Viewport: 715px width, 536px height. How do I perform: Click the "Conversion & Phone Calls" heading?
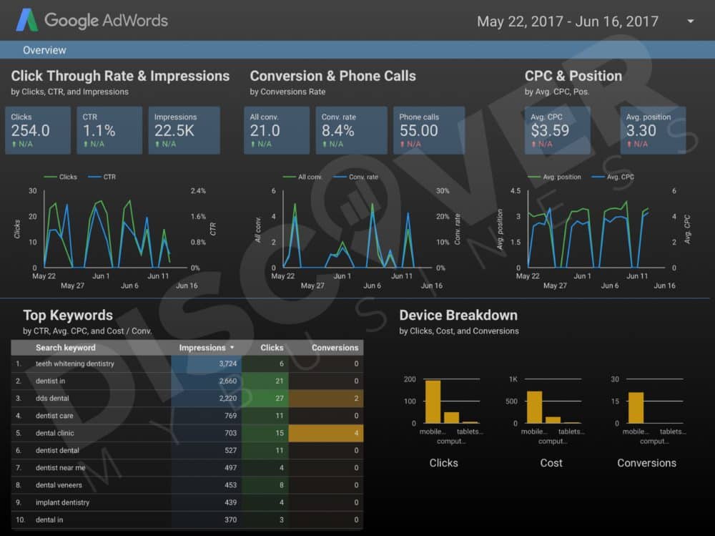[333, 77]
